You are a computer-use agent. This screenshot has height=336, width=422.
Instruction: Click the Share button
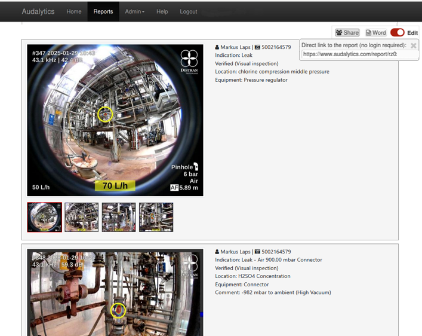[347, 33]
